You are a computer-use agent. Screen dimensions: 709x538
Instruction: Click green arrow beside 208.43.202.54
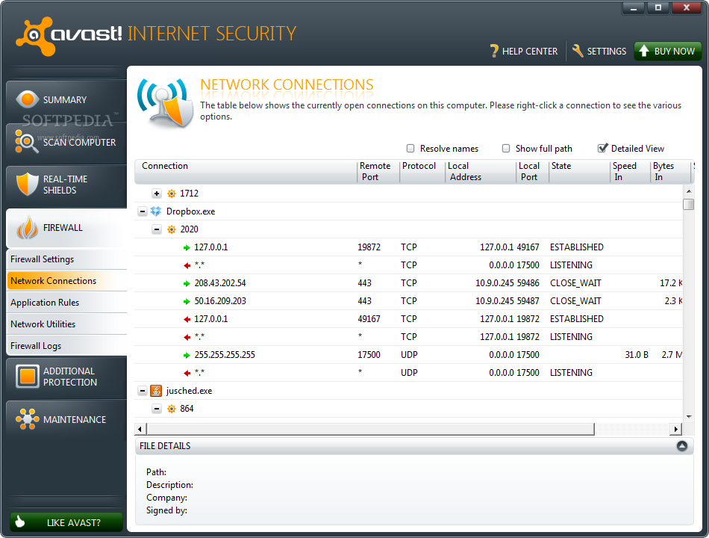pos(187,283)
